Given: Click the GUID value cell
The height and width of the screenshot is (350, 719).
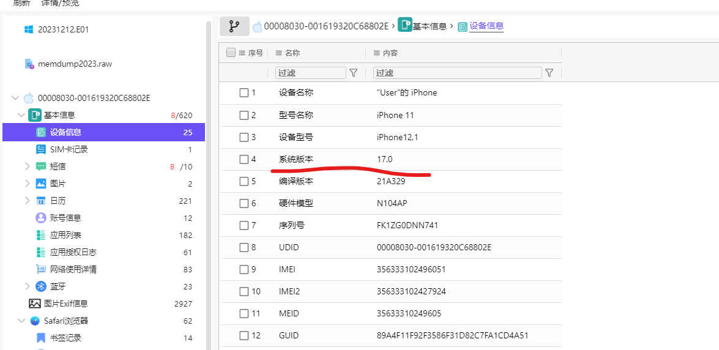Looking at the screenshot, I should (x=452, y=335).
